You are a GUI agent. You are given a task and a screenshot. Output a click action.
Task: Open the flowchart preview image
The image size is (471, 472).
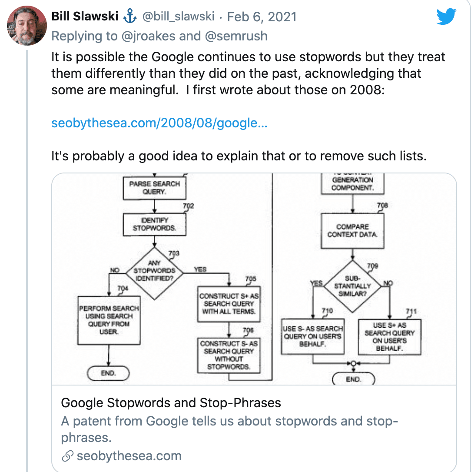254,279
